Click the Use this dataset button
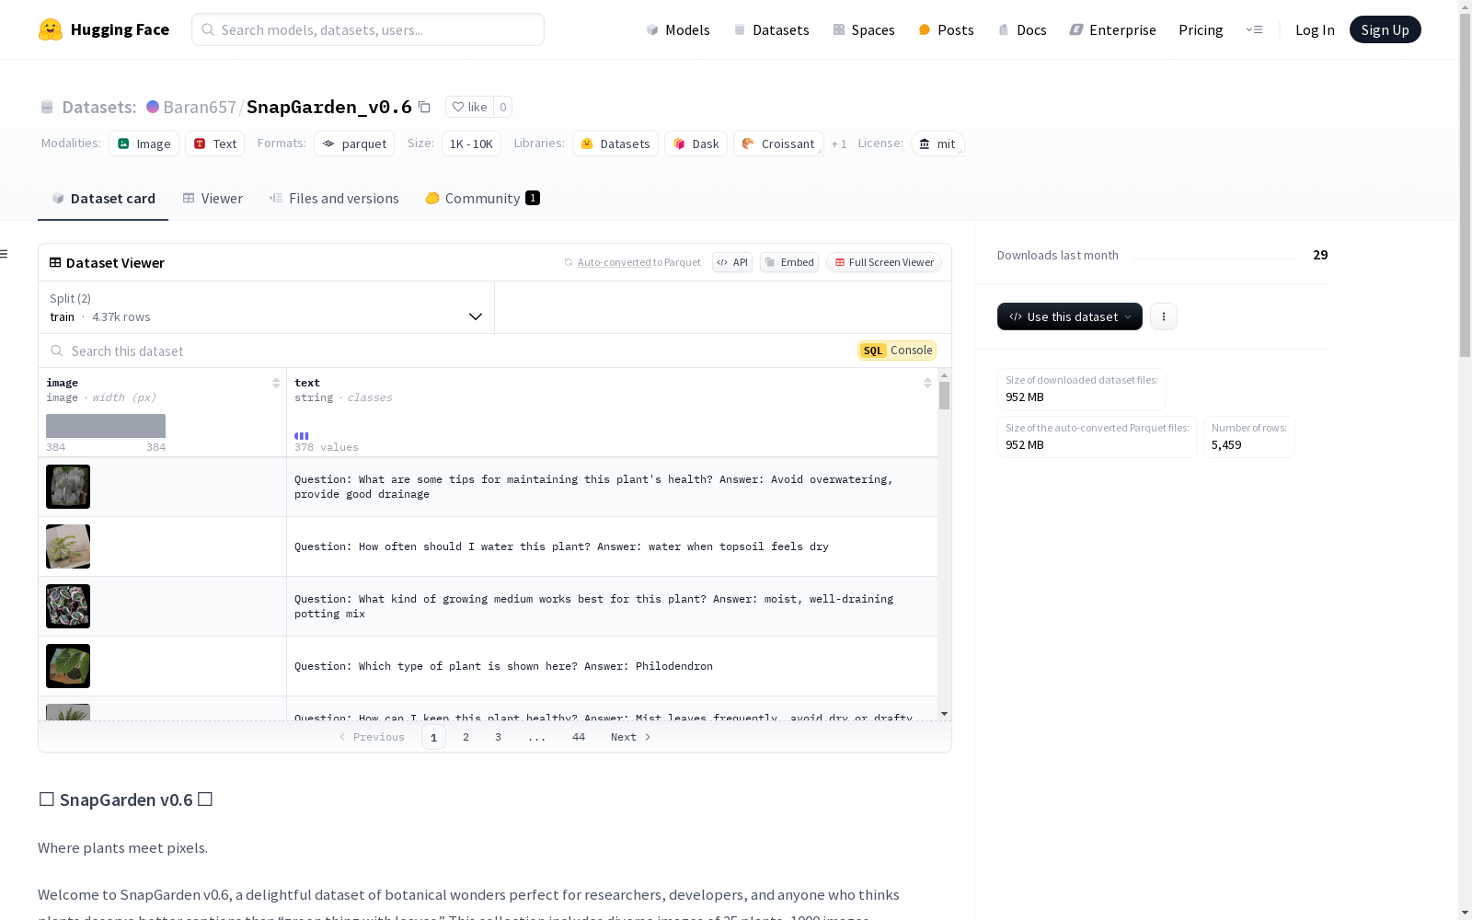This screenshot has width=1472, height=920. (1070, 316)
